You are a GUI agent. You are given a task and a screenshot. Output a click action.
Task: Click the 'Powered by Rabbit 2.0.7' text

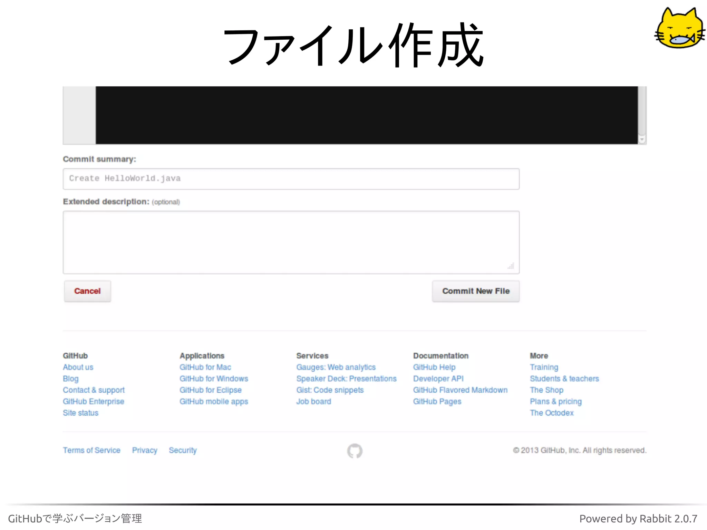pyautogui.click(x=638, y=519)
